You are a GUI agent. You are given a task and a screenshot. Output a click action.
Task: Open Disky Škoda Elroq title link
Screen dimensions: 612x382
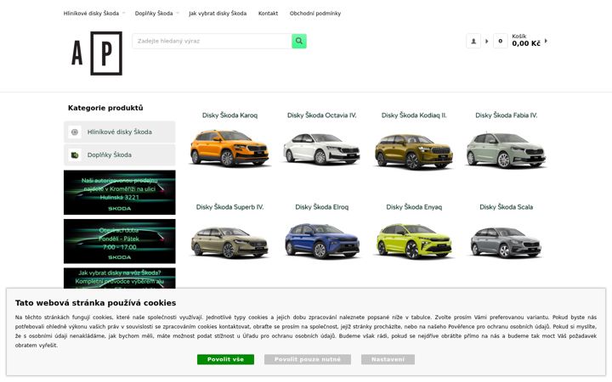322,207
